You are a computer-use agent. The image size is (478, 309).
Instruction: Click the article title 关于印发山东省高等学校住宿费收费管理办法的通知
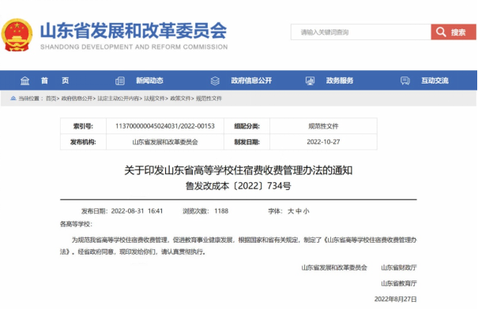pyautogui.click(x=239, y=170)
